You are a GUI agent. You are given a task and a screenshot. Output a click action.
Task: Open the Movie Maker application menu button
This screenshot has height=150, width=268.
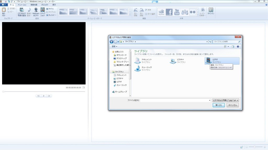4,5
